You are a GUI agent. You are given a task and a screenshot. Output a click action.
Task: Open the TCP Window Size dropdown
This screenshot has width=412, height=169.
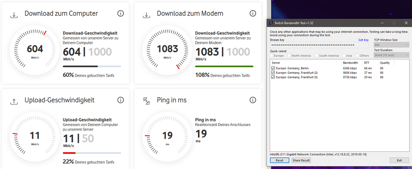point(391,45)
